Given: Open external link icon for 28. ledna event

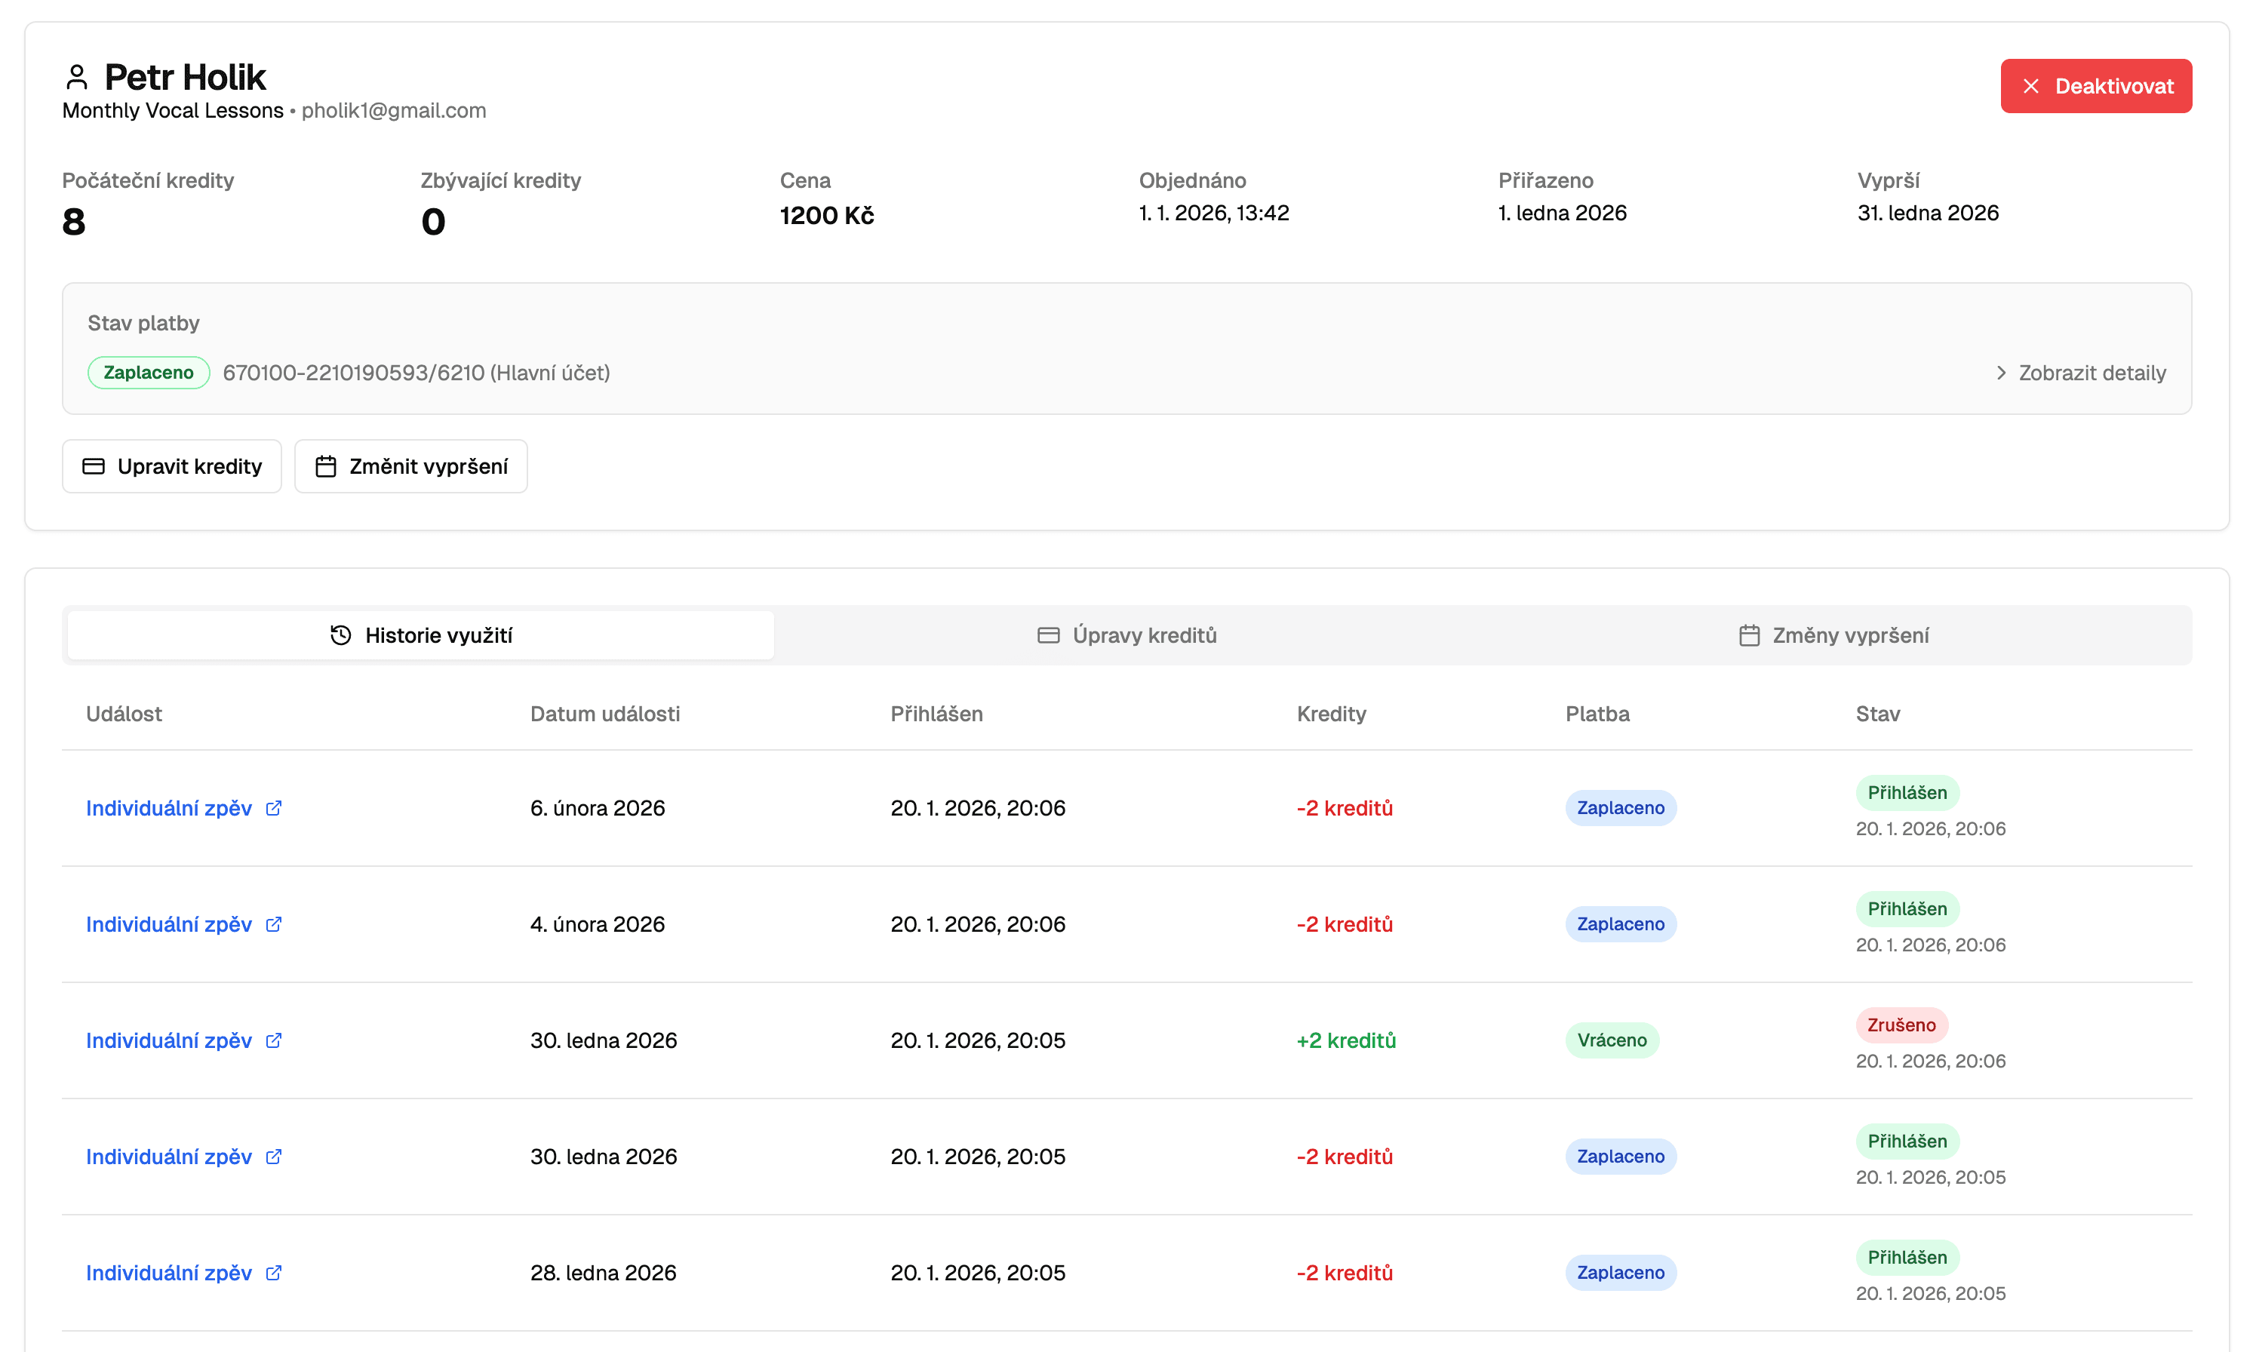Looking at the screenshot, I should click(273, 1273).
